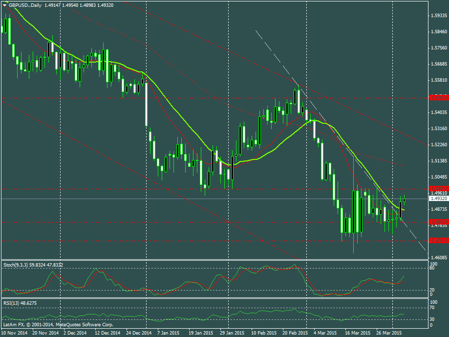Click the 10 Nov 2014 date label
The image size is (449, 337).
point(15,332)
